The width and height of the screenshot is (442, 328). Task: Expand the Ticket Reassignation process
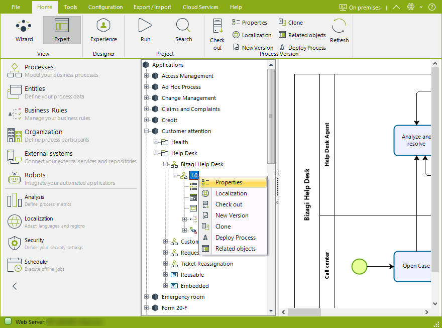tap(165, 264)
